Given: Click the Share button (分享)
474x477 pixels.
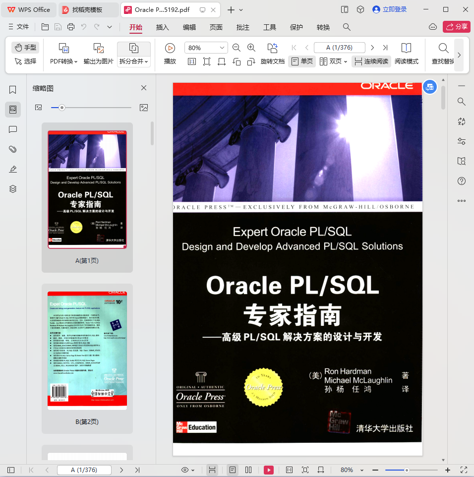Looking at the screenshot, I should tap(456, 27).
